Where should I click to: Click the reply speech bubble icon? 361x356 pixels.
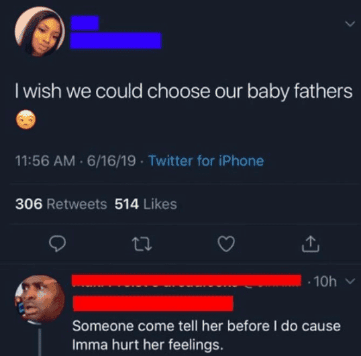(57, 244)
